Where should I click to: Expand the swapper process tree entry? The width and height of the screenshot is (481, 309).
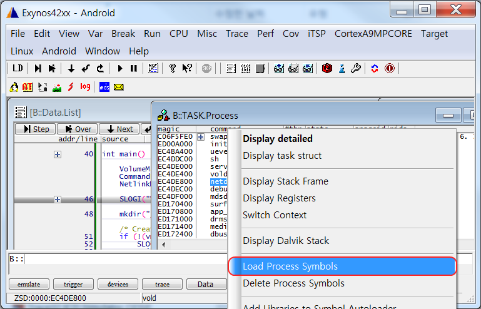(x=201, y=136)
